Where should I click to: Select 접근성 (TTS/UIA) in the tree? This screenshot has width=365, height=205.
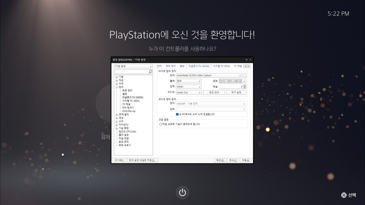click(127, 132)
